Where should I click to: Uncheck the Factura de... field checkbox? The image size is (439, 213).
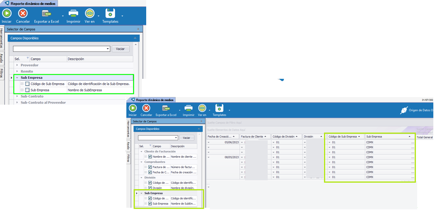[x=150, y=167]
